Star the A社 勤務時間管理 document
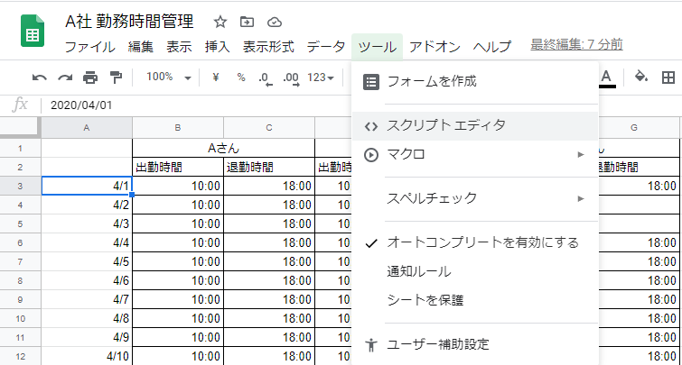This screenshot has height=365, width=682. coord(220,22)
